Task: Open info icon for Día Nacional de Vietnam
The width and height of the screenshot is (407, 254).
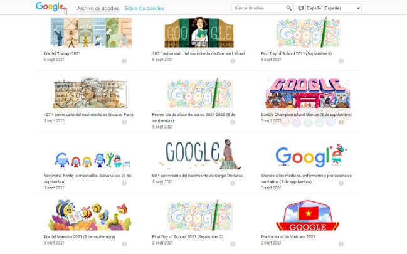Action: (341, 244)
